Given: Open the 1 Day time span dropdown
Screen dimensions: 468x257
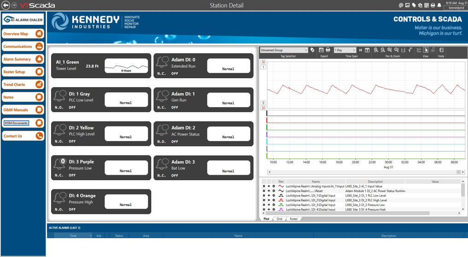Looking at the screenshot, I should [354, 50].
